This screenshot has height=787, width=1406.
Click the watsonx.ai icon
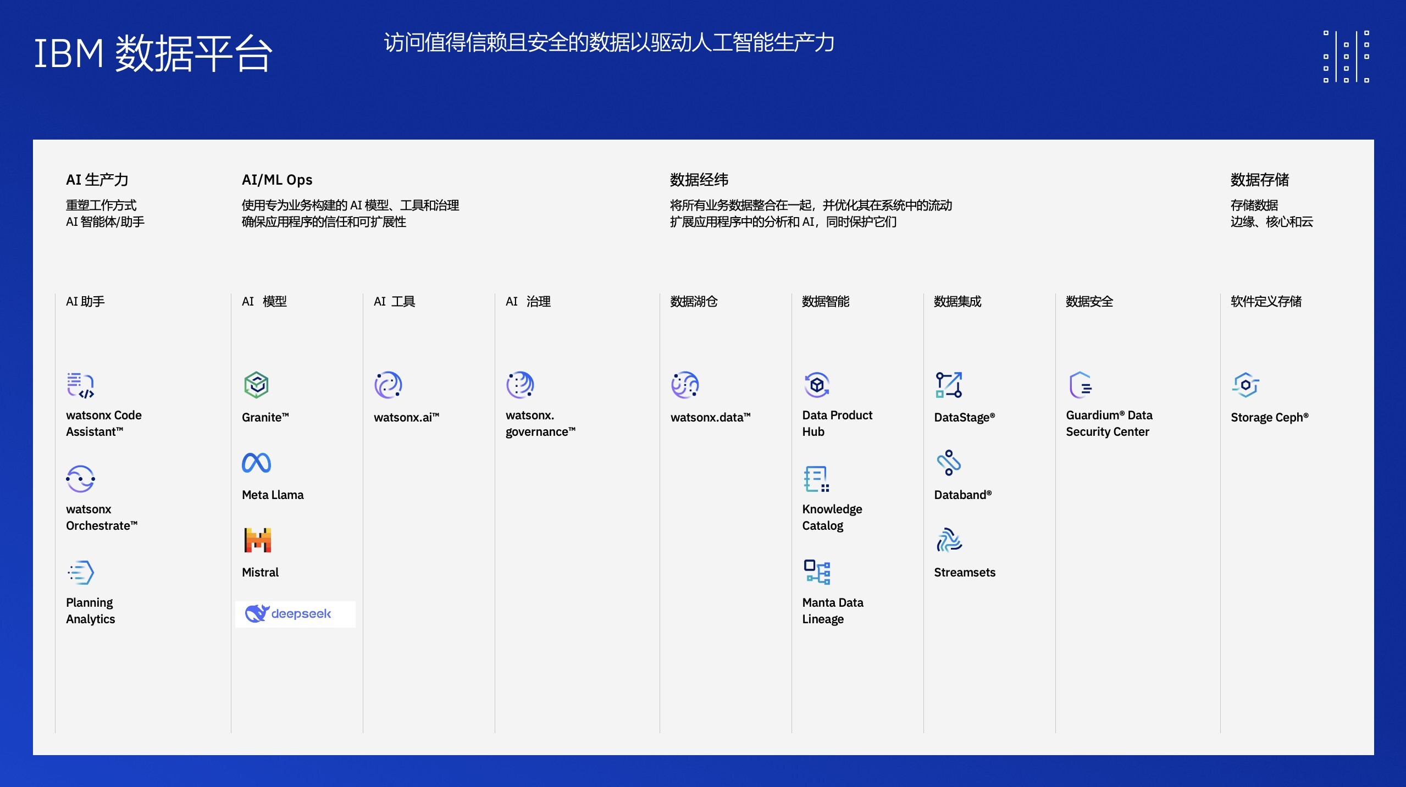[388, 385]
